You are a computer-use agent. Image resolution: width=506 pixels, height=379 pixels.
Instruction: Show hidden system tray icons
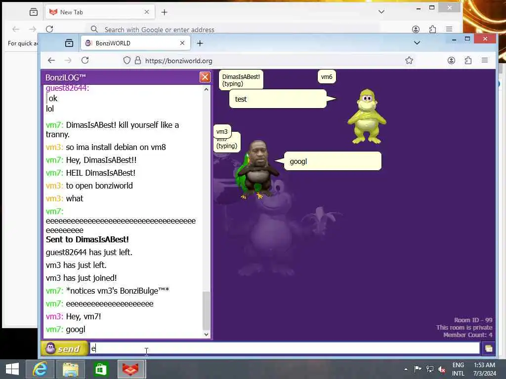(406, 369)
